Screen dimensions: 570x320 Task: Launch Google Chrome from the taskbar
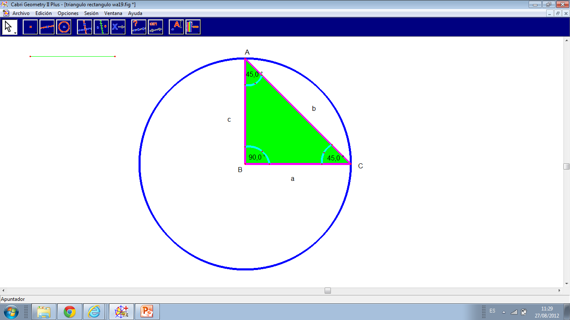click(x=70, y=312)
